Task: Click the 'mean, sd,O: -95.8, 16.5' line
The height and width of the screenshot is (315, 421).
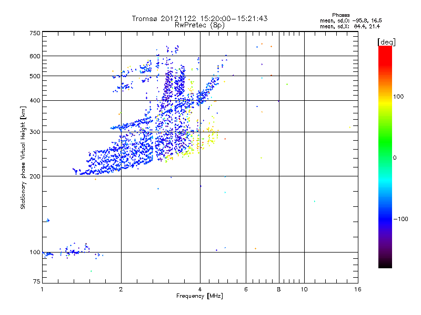Action: (x=350, y=20)
